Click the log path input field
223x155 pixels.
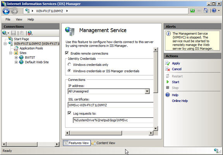click(113, 120)
